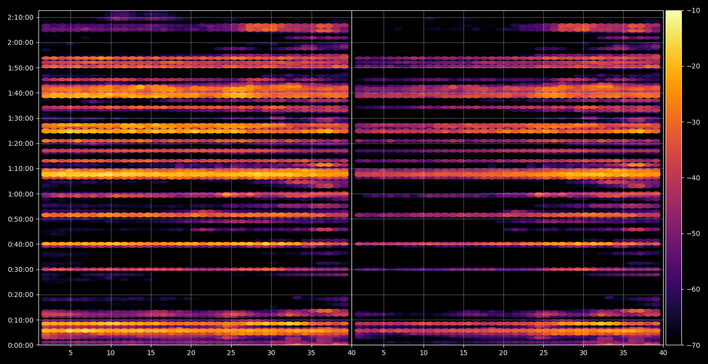The height and width of the screenshot is (364, 708).
Task: Select the −40 colorbar label
Action: (693, 178)
